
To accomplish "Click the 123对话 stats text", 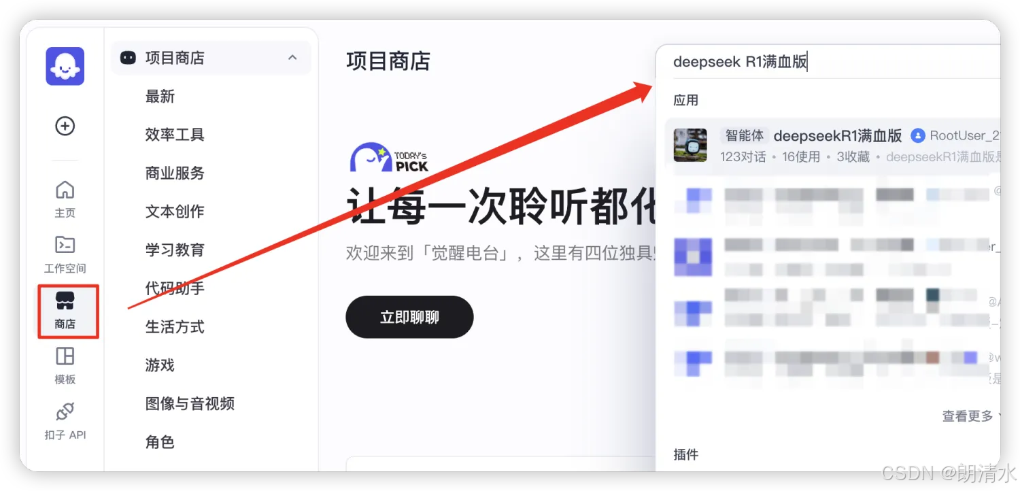I will point(743,157).
